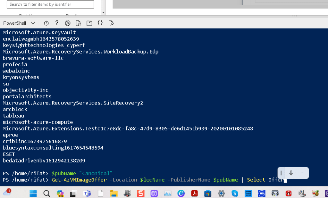Open Adobe Acrobat from taskbar
Screen dimensions: 328x198
(x=194, y=194)
